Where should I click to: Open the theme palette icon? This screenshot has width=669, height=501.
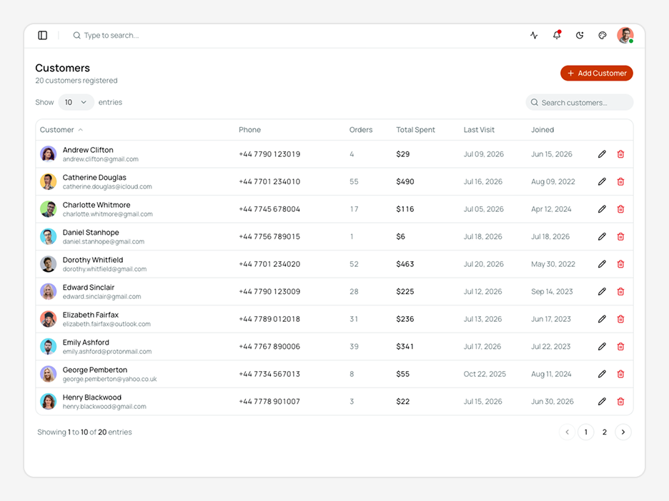(603, 36)
